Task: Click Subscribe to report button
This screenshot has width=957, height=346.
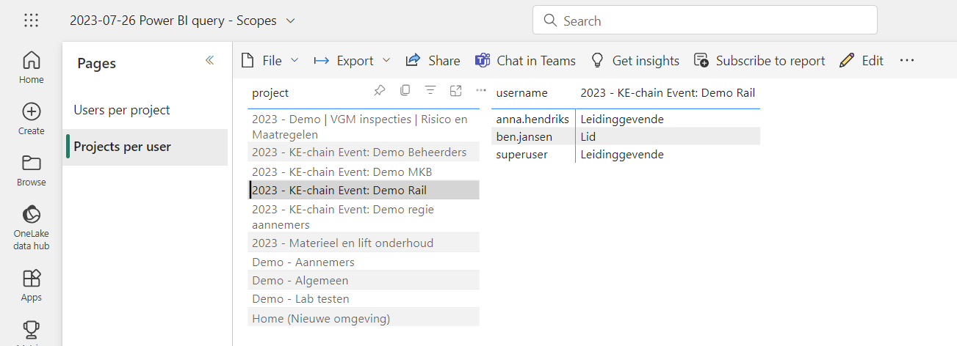Action: pyautogui.click(x=759, y=61)
